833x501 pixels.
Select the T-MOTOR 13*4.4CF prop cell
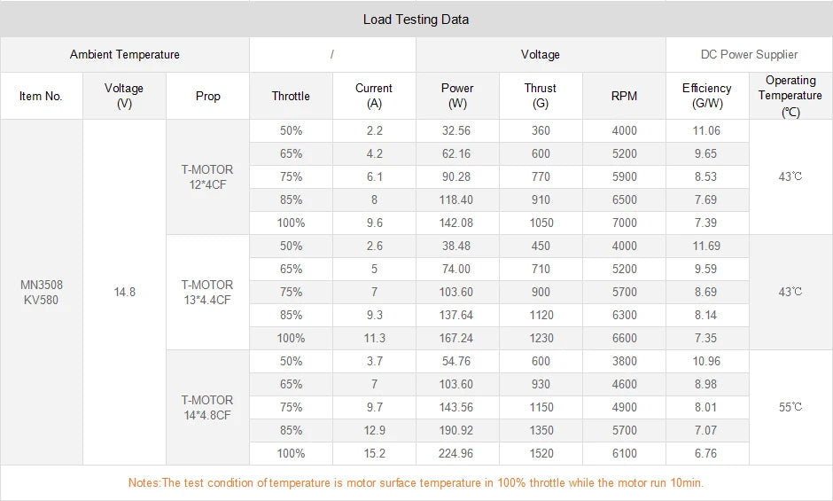(x=207, y=292)
